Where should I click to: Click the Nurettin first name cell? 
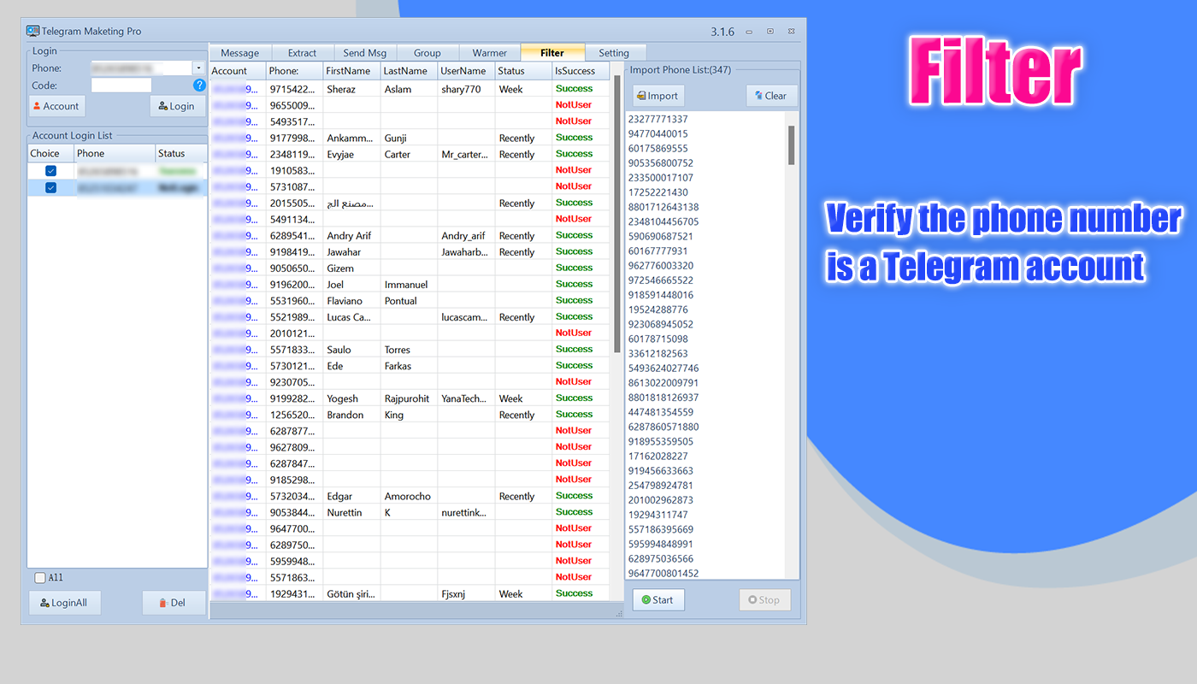[352, 513]
